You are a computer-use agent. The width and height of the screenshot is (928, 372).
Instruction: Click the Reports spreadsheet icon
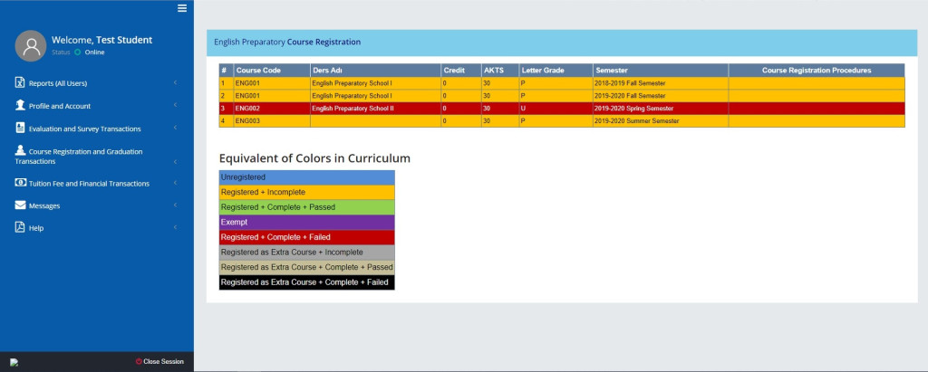pos(20,83)
